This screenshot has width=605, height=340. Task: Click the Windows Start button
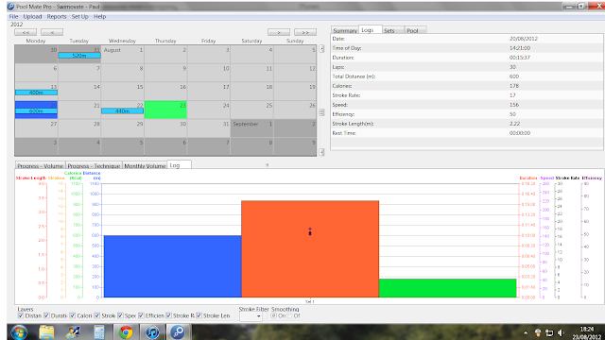[x=19, y=332]
